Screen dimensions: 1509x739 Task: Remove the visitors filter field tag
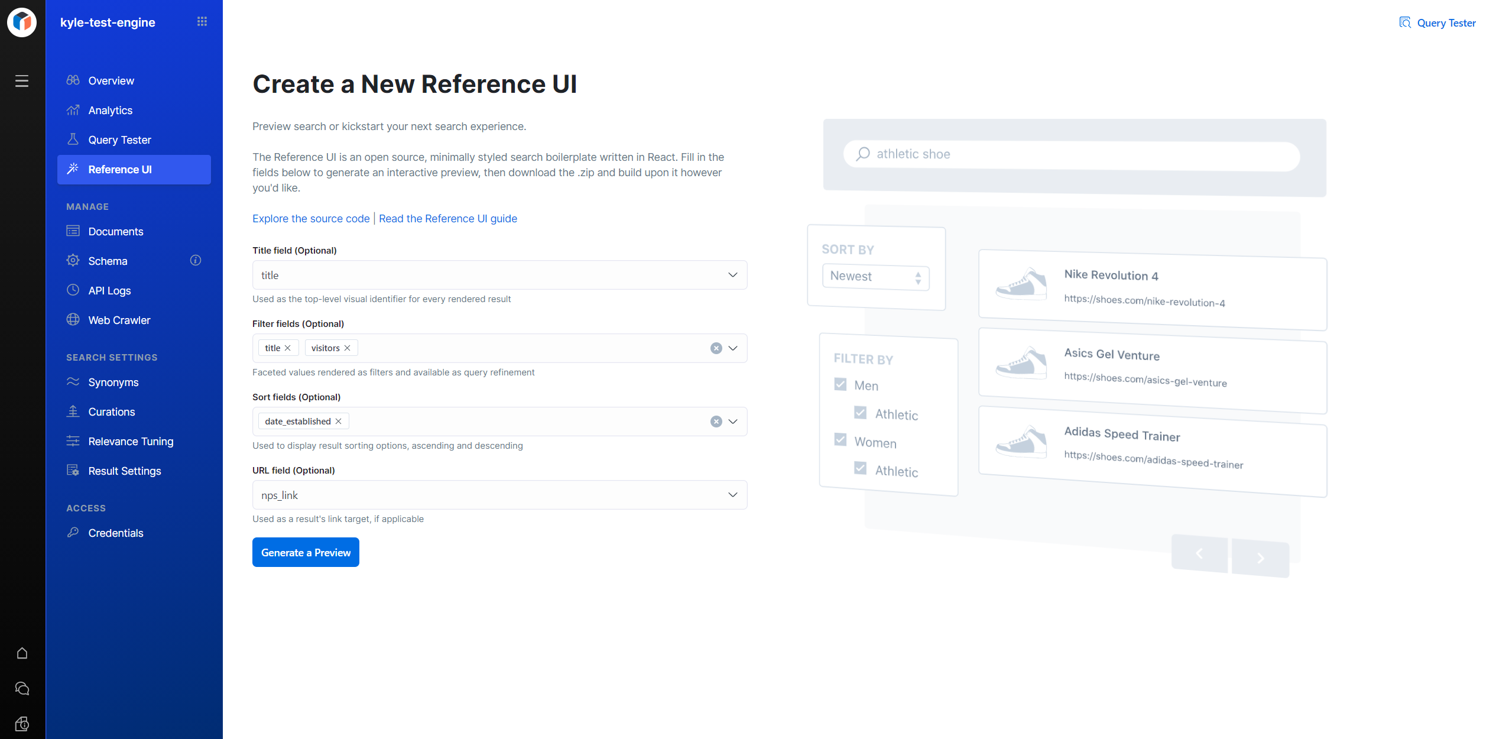348,348
